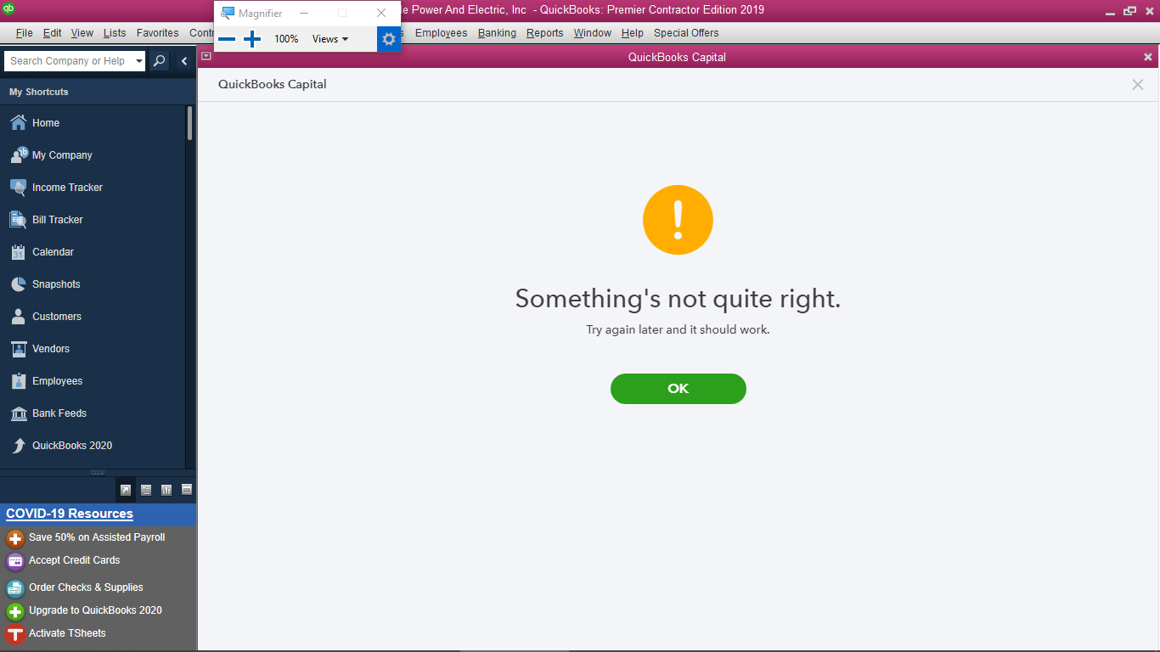Open the Favorites menu
Image resolution: width=1160 pixels, height=652 pixels.
click(x=158, y=33)
